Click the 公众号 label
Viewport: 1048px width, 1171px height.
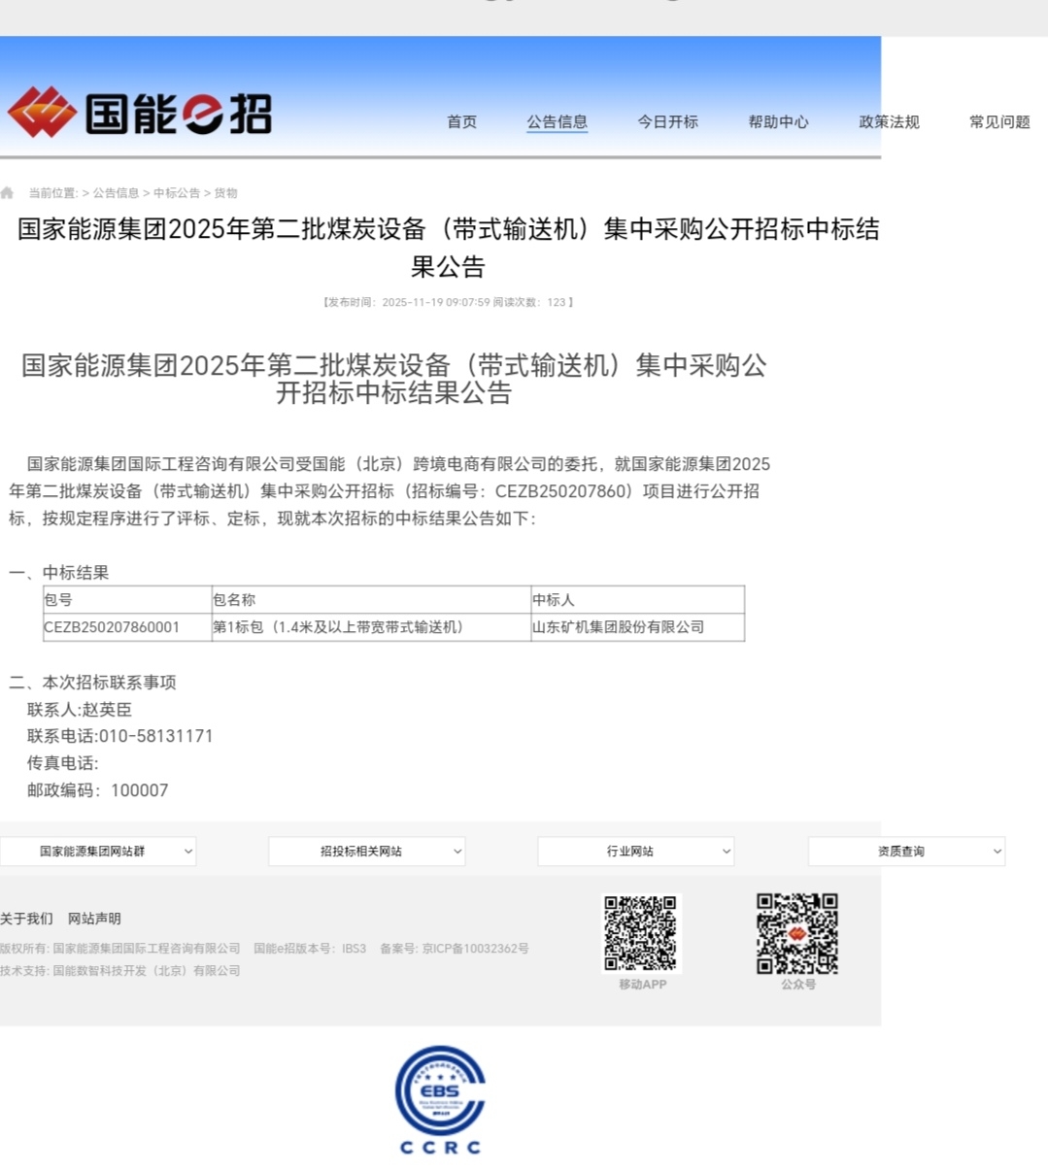click(x=798, y=985)
